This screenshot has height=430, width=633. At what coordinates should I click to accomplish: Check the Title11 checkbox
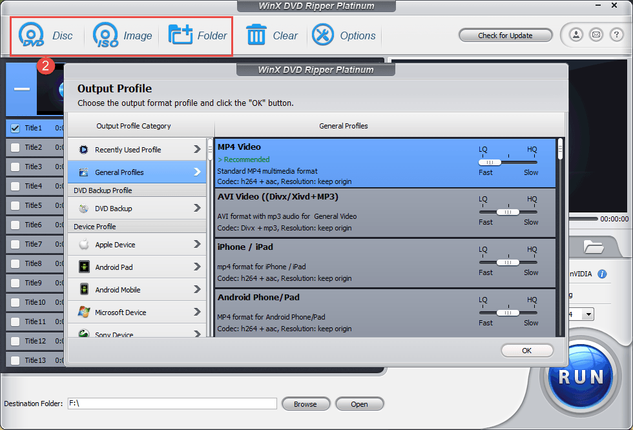click(x=16, y=322)
